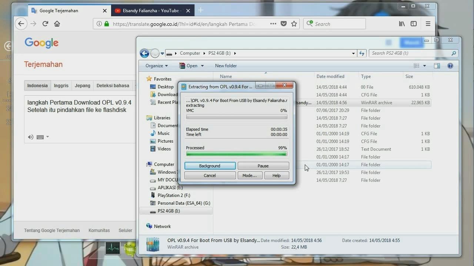Screen dimensions: 474x266
Task: Pause the extraction process
Action: (x=263, y=166)
